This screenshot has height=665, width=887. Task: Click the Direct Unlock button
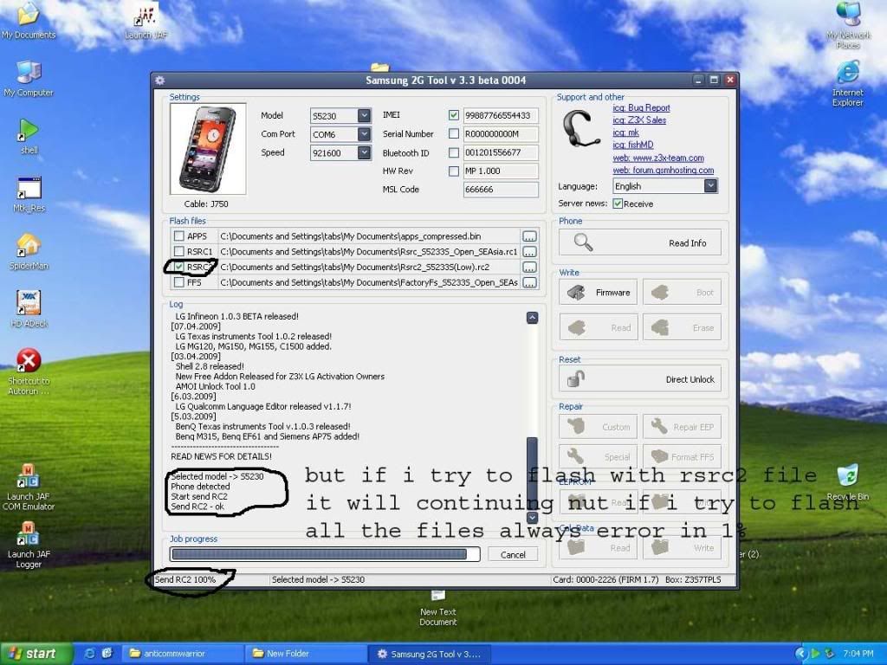pos(640,379)
